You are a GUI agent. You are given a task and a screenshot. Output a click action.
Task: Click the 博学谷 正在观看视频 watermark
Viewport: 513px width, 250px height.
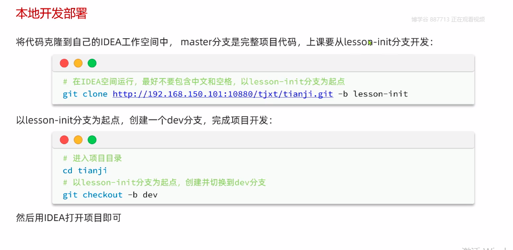click(448, 20)
